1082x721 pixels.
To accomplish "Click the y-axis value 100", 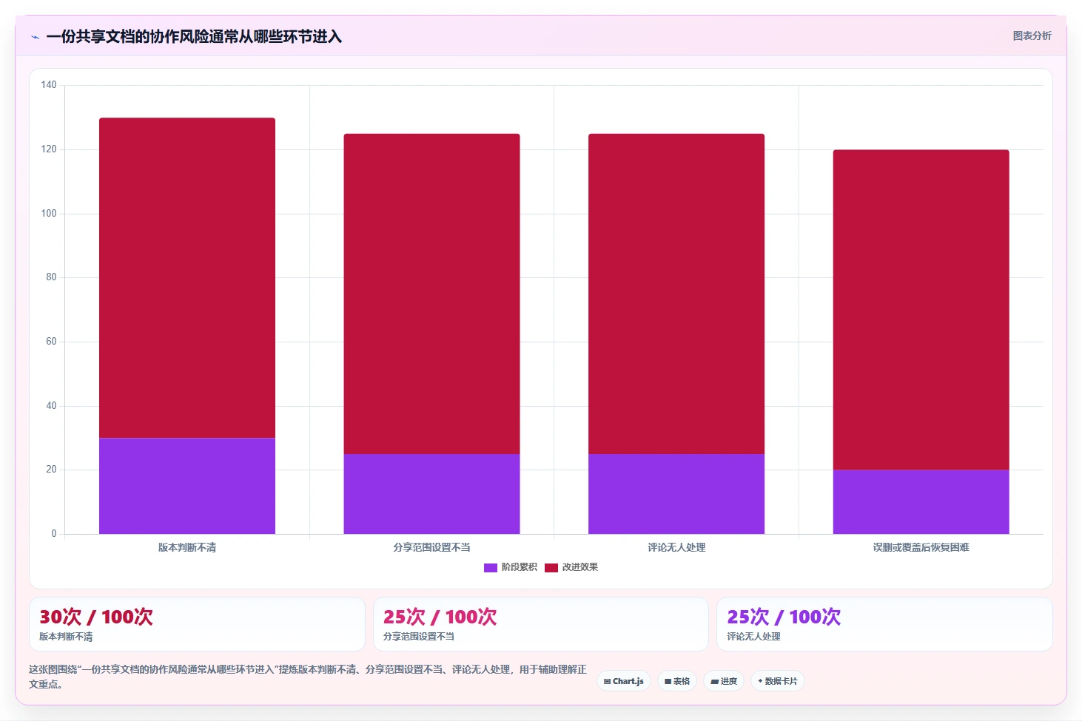I will pos(49,214).
